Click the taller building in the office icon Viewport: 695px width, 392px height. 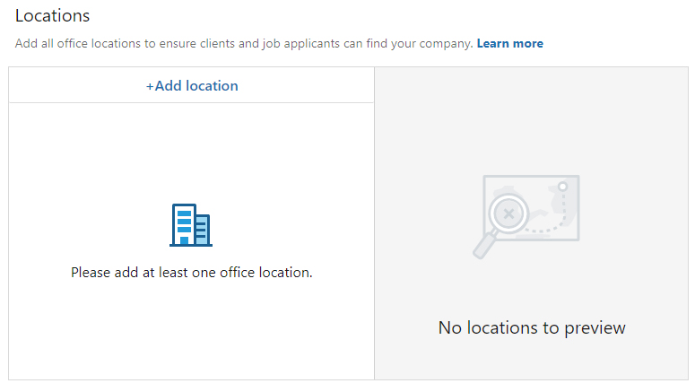[x=184, y=224]
